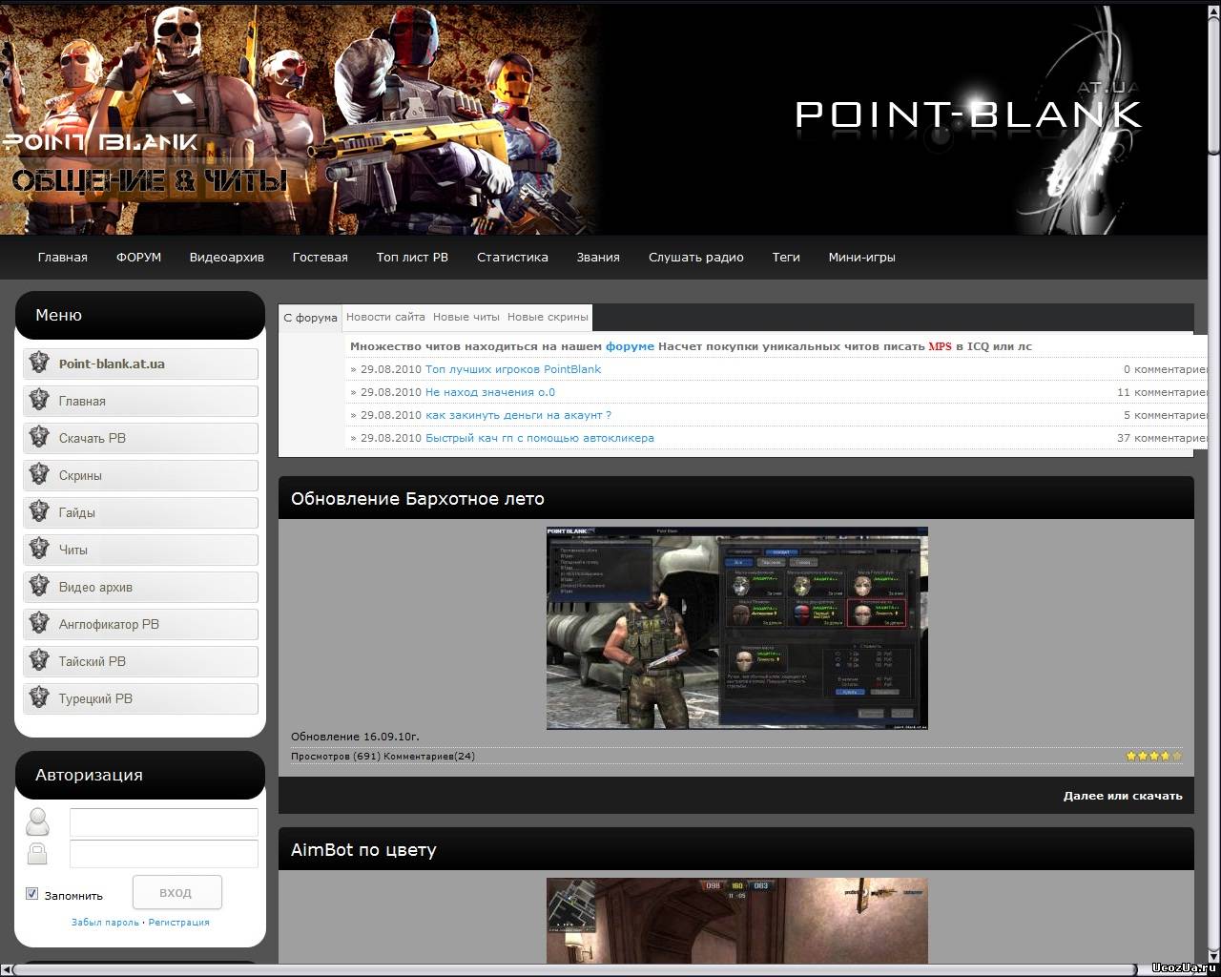This screenshot has width=1221, height=977.
Task: Focus the username input field
Action: pos(164,822)
